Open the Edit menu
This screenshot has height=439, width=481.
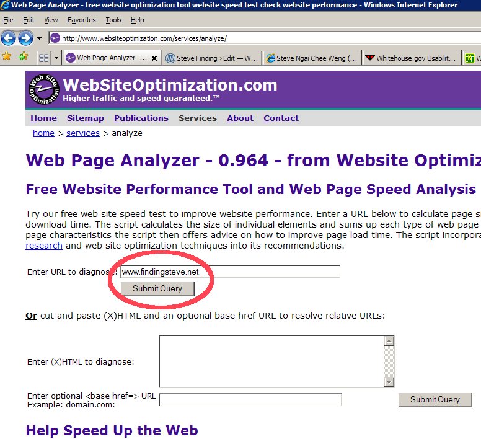coord(29,20)
